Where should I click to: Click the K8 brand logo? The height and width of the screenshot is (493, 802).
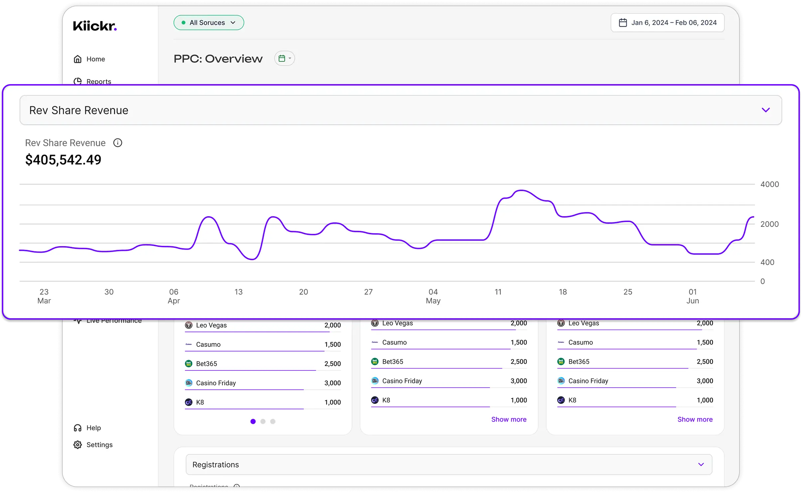[188, 402]
